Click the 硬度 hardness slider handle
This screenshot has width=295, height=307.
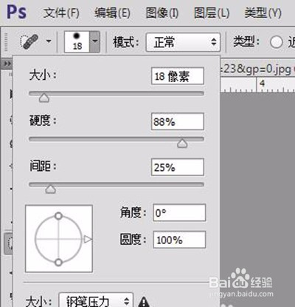click(x=182, y=144)
